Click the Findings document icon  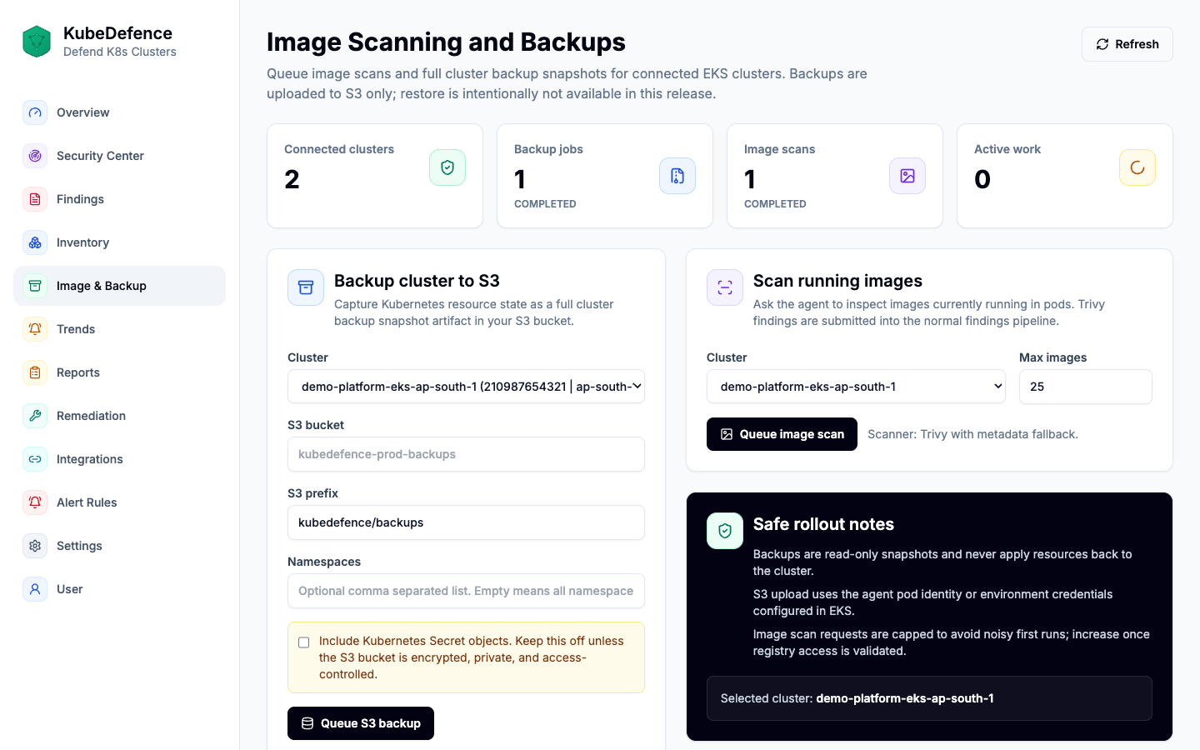click(35, 199)
